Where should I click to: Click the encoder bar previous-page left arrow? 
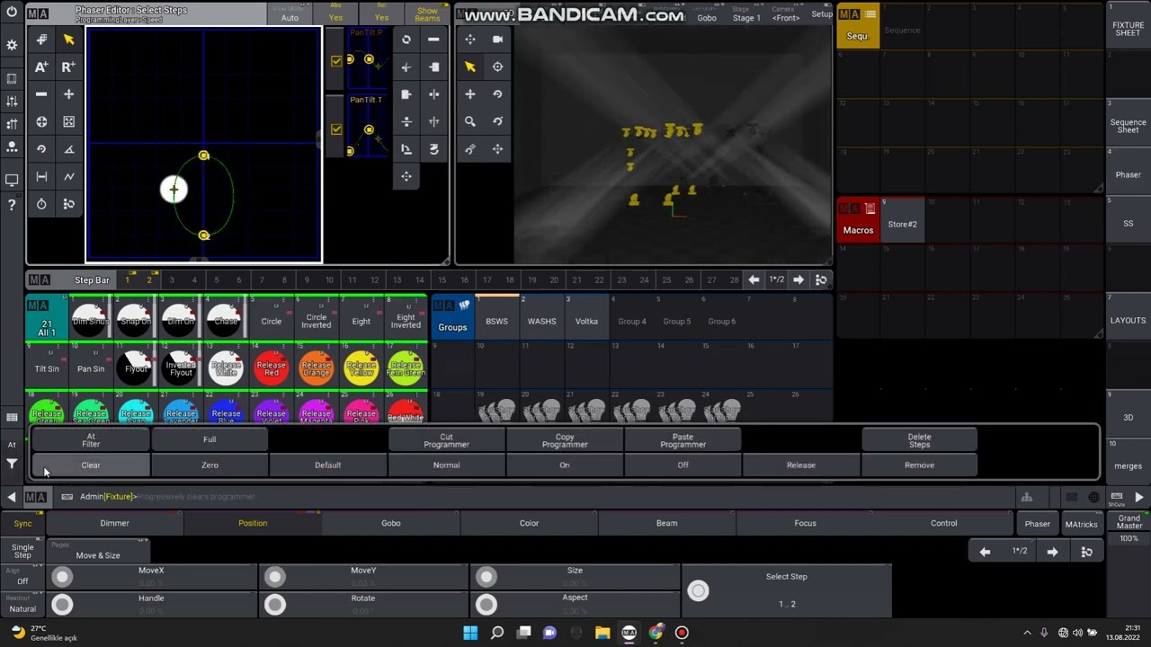point(985,552)
